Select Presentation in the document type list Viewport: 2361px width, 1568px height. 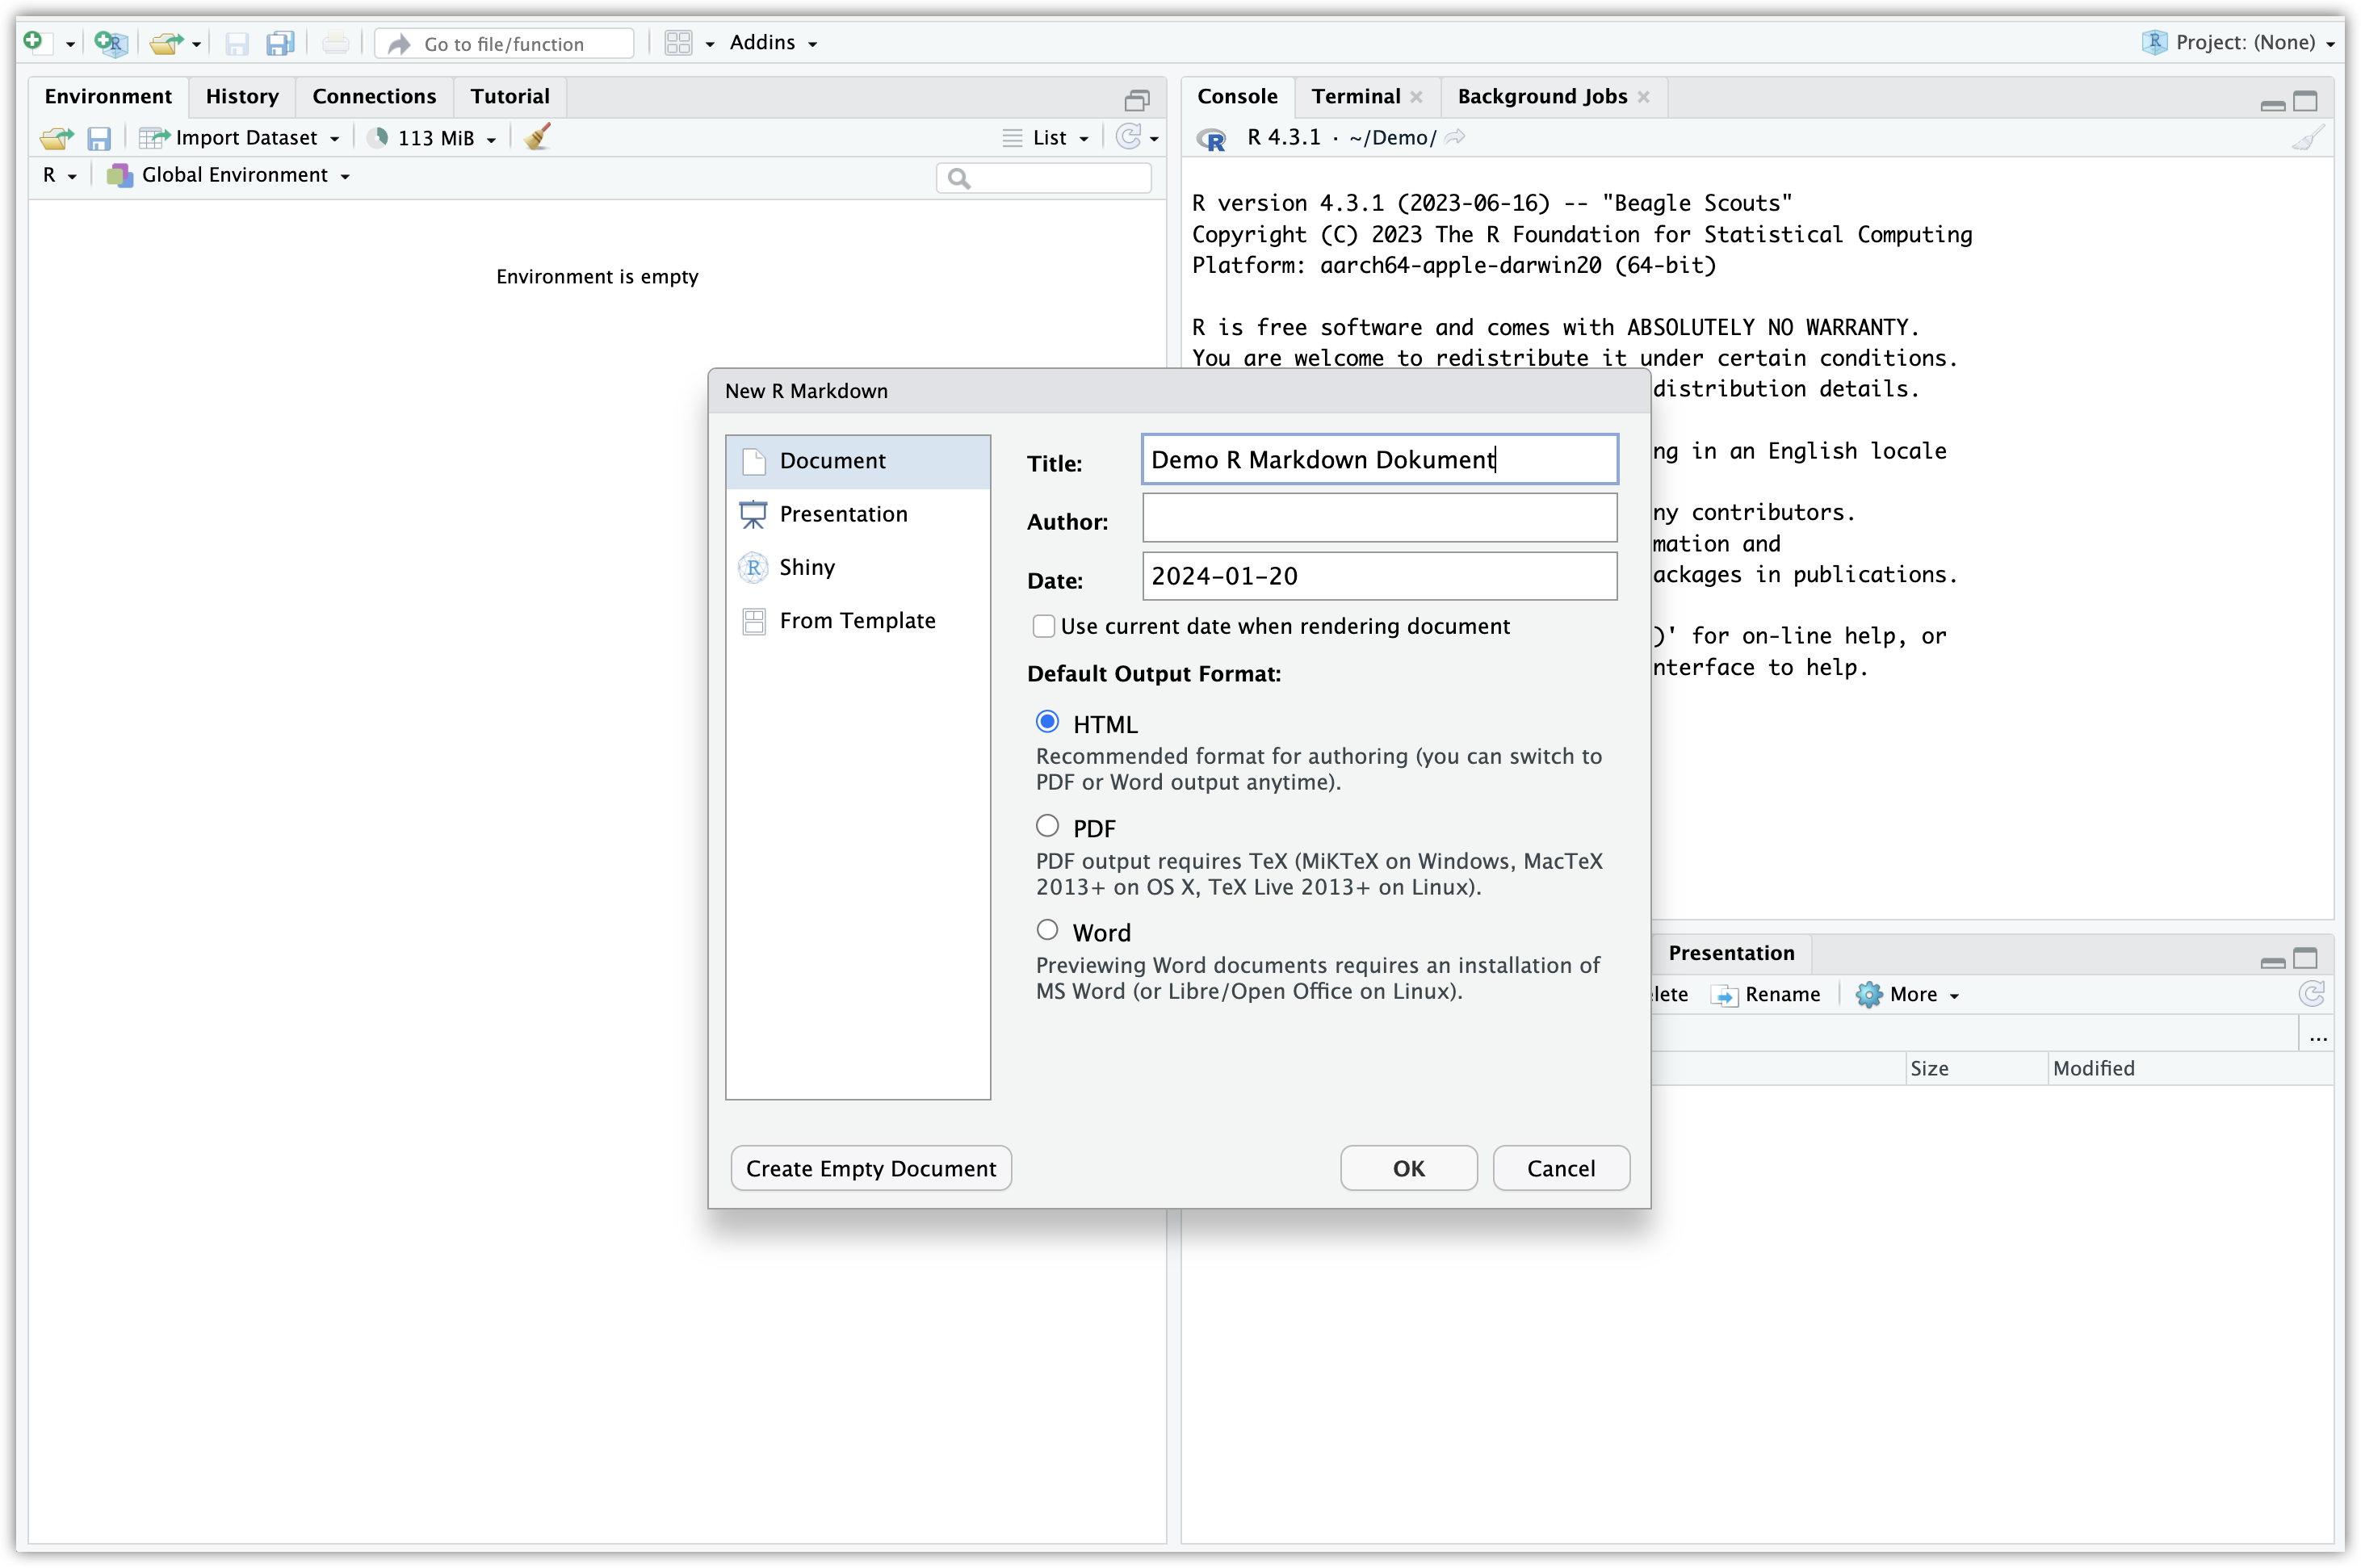(x=843, y=514)
